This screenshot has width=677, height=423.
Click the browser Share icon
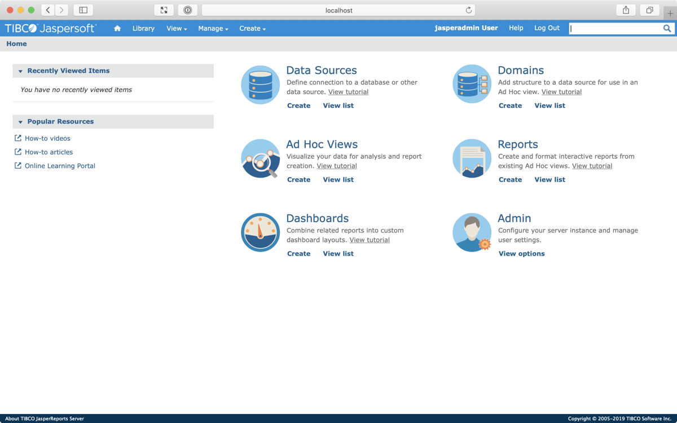[626, 10]
